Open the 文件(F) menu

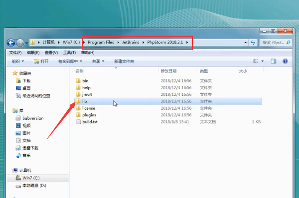pyautogui.click(x=15, y=53)
